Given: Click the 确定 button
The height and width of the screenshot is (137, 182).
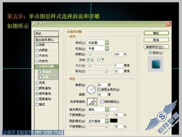Looking at the screenshot, I should point(156,33).
